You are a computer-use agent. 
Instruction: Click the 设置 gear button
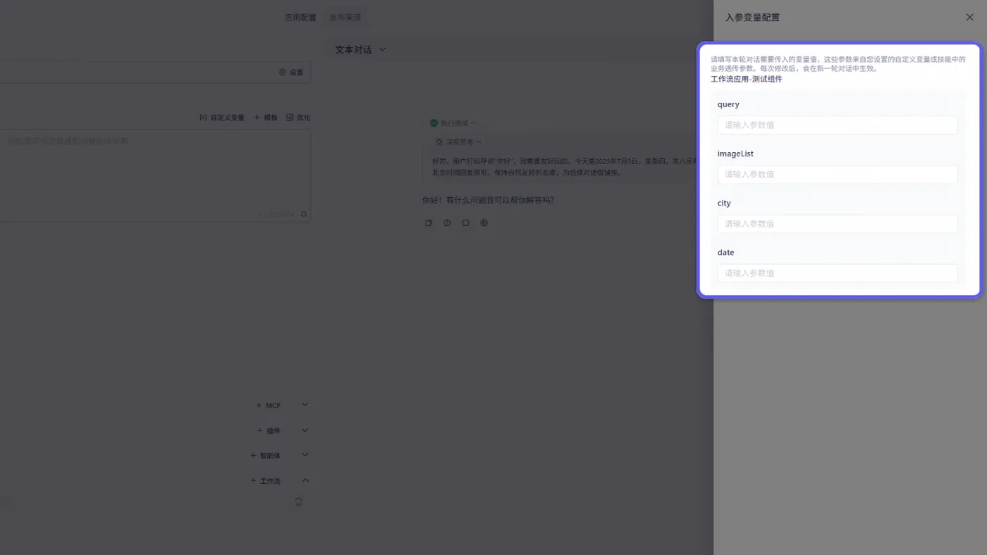point(291,73)
